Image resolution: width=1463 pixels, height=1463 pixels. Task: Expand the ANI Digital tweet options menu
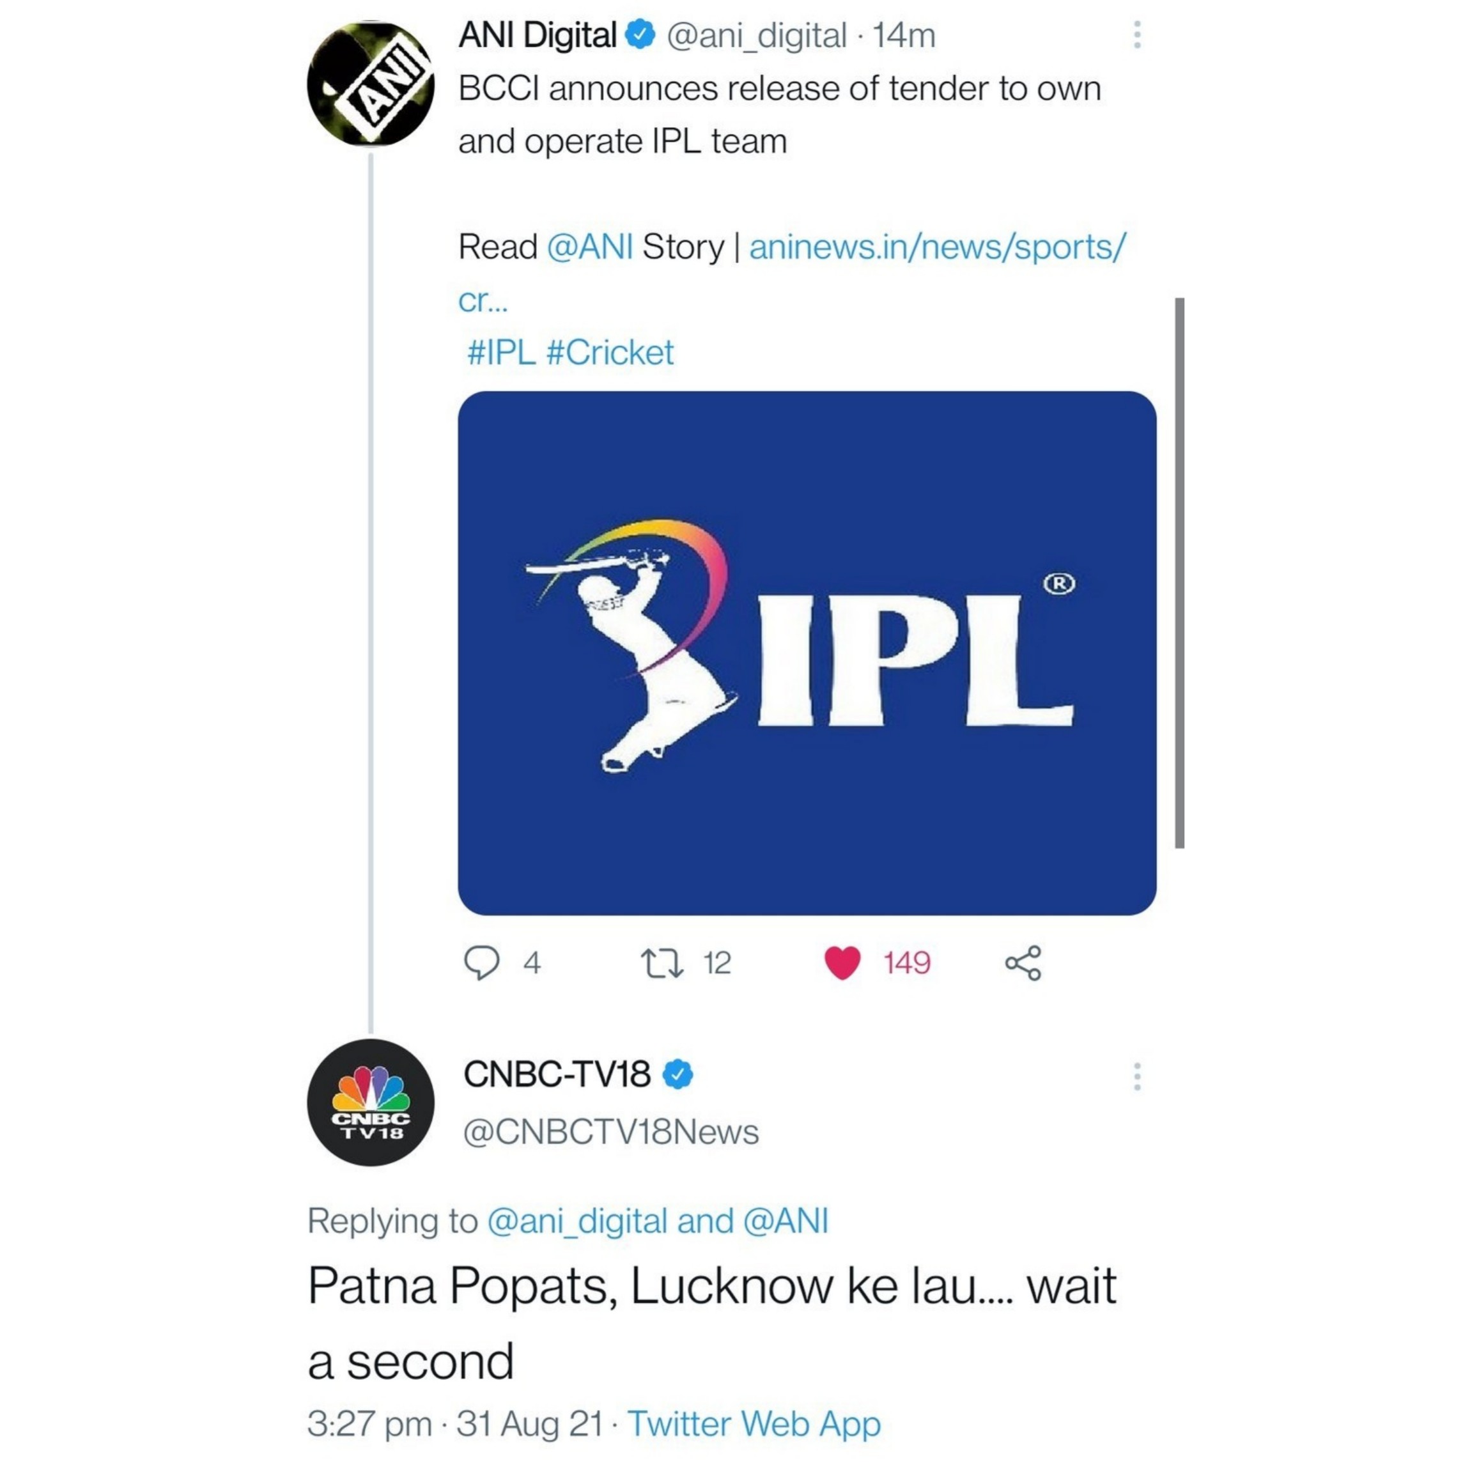tap(1136, 35)
